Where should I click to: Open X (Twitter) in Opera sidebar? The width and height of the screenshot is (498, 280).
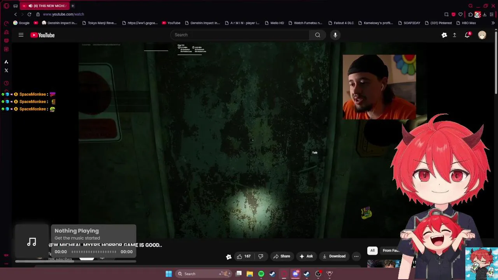point(6,70)
